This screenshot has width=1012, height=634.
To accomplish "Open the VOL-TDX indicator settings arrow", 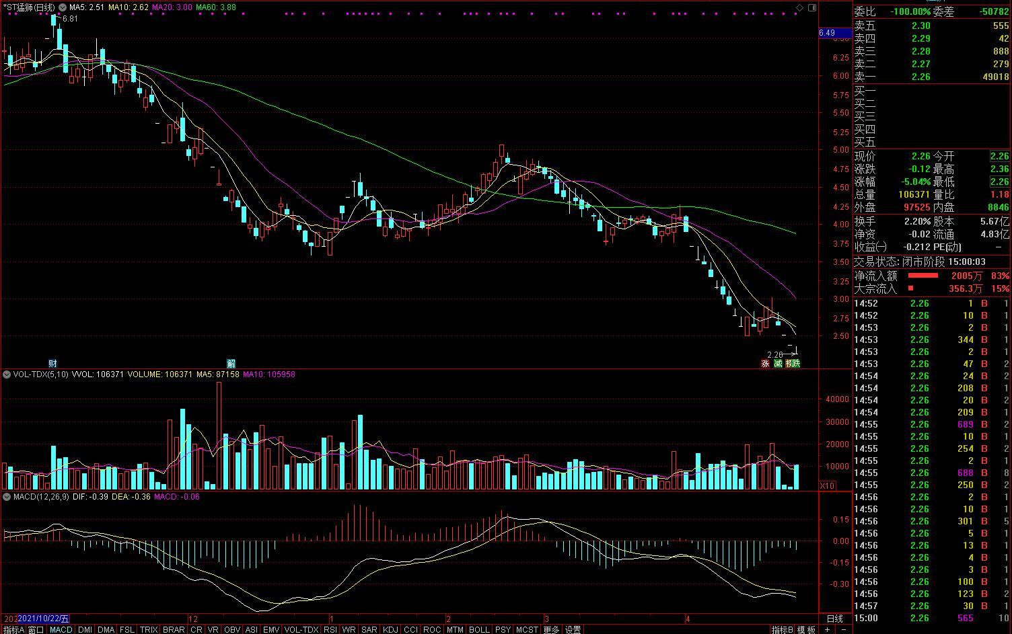I will 7,374.
